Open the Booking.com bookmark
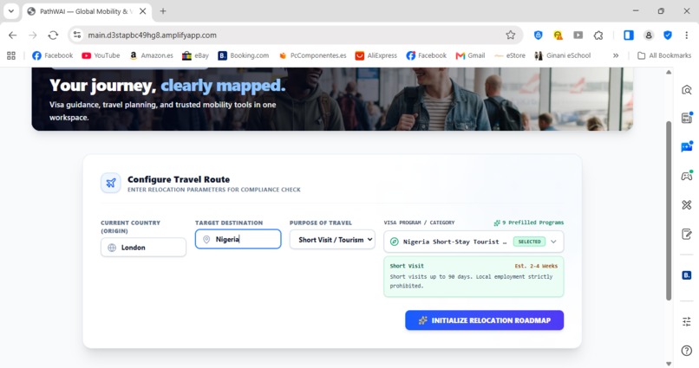The height and width of the screenshot is (368, 699). point(244,55)
